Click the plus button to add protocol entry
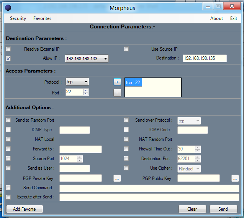The height and width of the screenshot is (218, 244). [x=117, y=82]
